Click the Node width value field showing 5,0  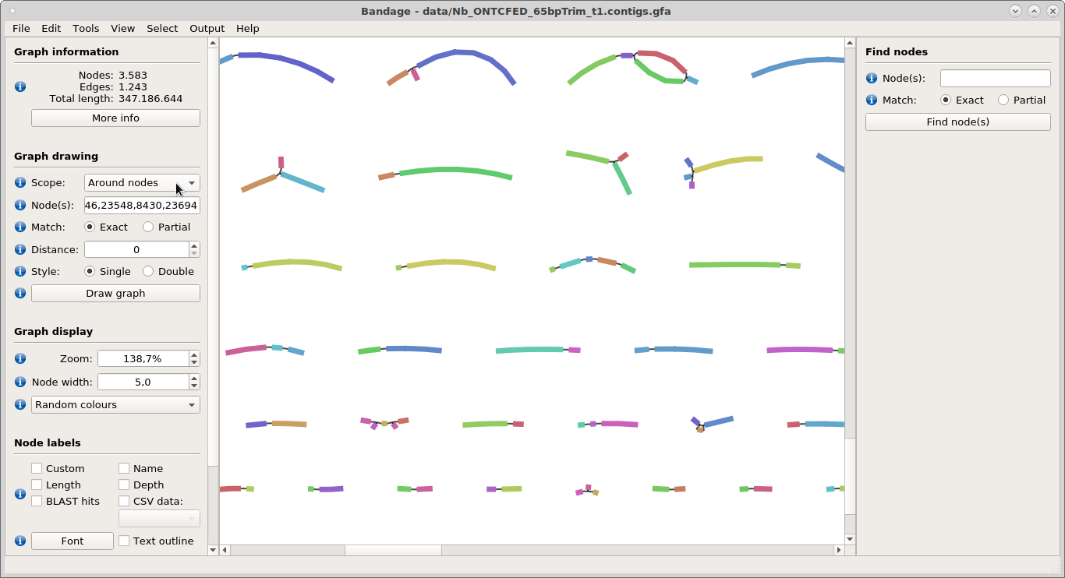coord(143,382)
